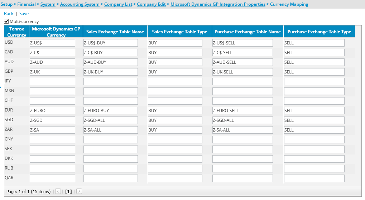Select the EUR currency label
365x200 pixels.
click(9, 110)
